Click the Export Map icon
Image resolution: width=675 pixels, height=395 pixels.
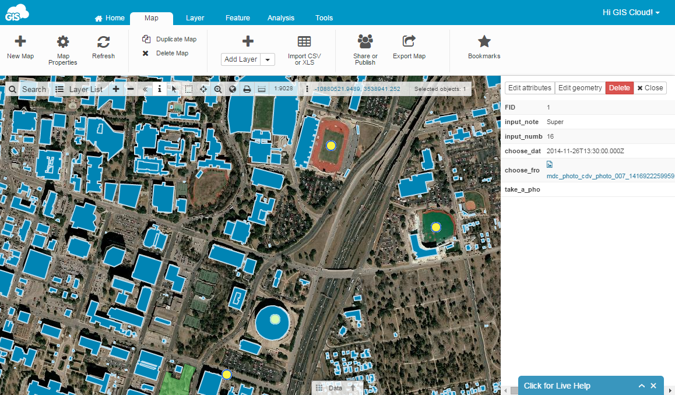(409, 41)
